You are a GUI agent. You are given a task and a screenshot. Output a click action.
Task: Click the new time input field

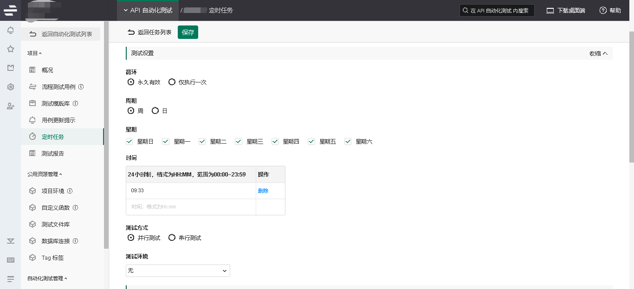(x=190, y=207)
